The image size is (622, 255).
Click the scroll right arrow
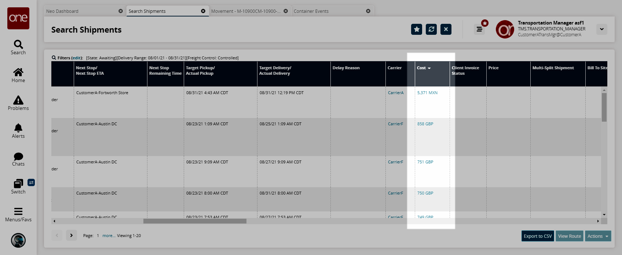[598, 221]
